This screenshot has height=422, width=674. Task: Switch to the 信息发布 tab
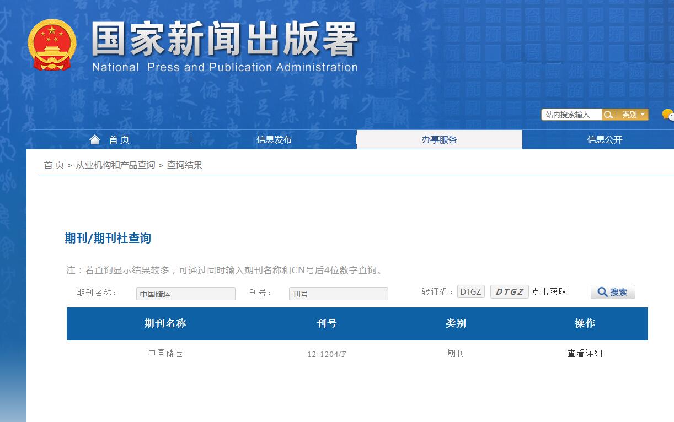tap(274, 139)
